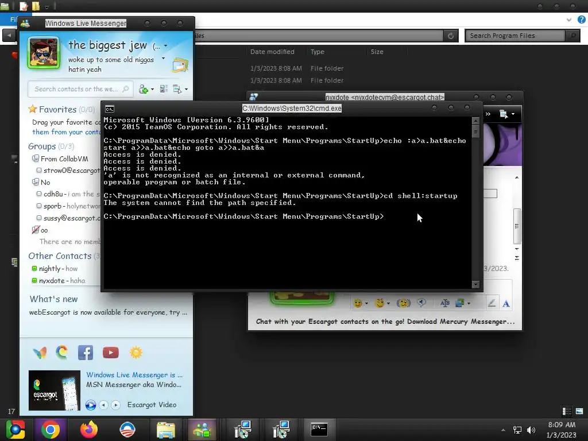Image resolution: width=588 pixels, height=441 pixels.
Task: Open the smiley emoticon picker in chat
Action: pyautogui.click(x=358, y=303)
